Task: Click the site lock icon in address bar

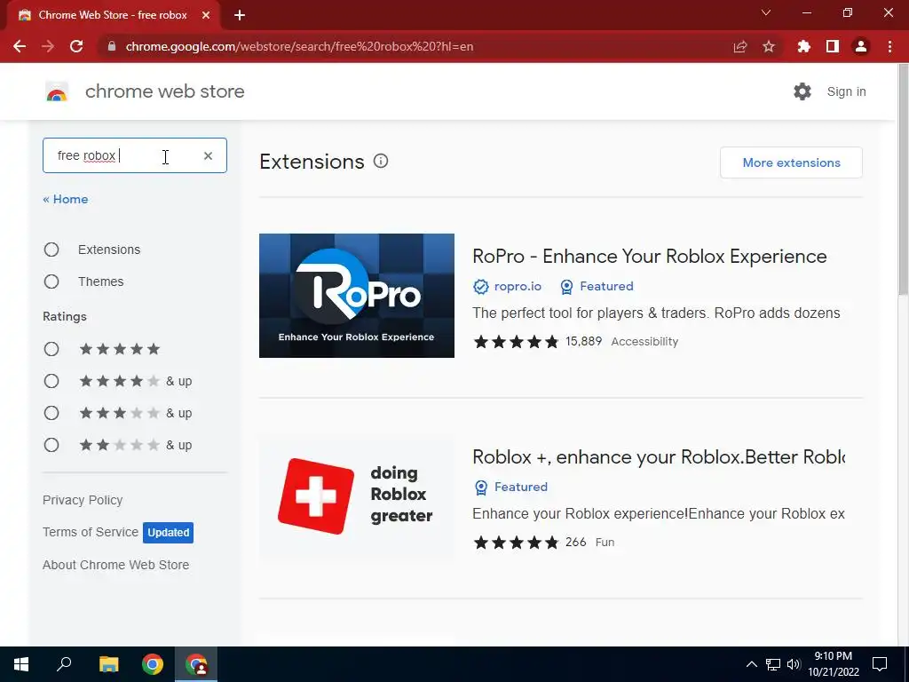Action: coord(112,46)
